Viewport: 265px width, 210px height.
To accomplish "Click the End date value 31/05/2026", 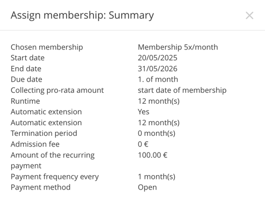I will click(x=158, y=69).
